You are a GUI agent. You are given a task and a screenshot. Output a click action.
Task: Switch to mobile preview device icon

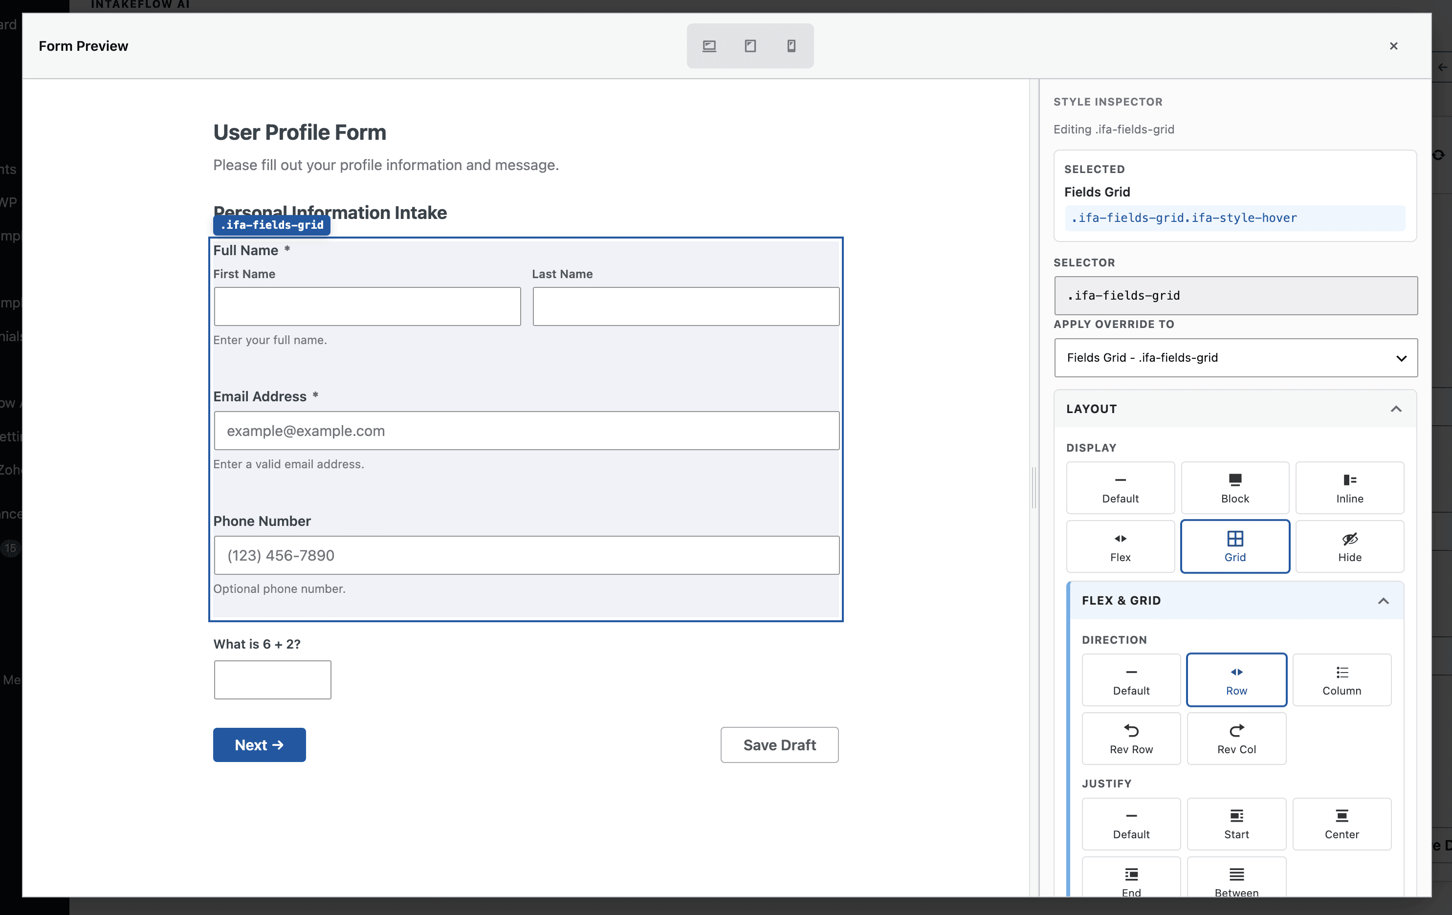pyautogui.click(x=791, y=46)
